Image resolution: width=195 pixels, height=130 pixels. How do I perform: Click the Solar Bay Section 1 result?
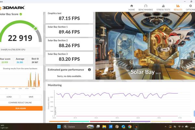(69, 31)
